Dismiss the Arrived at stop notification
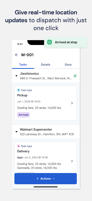The width and height of the screenshot is (92, 201). [65, 42]
